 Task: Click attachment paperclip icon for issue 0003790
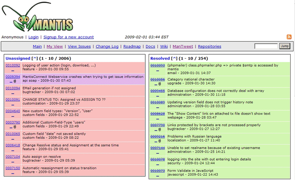[x=15, y=127]
